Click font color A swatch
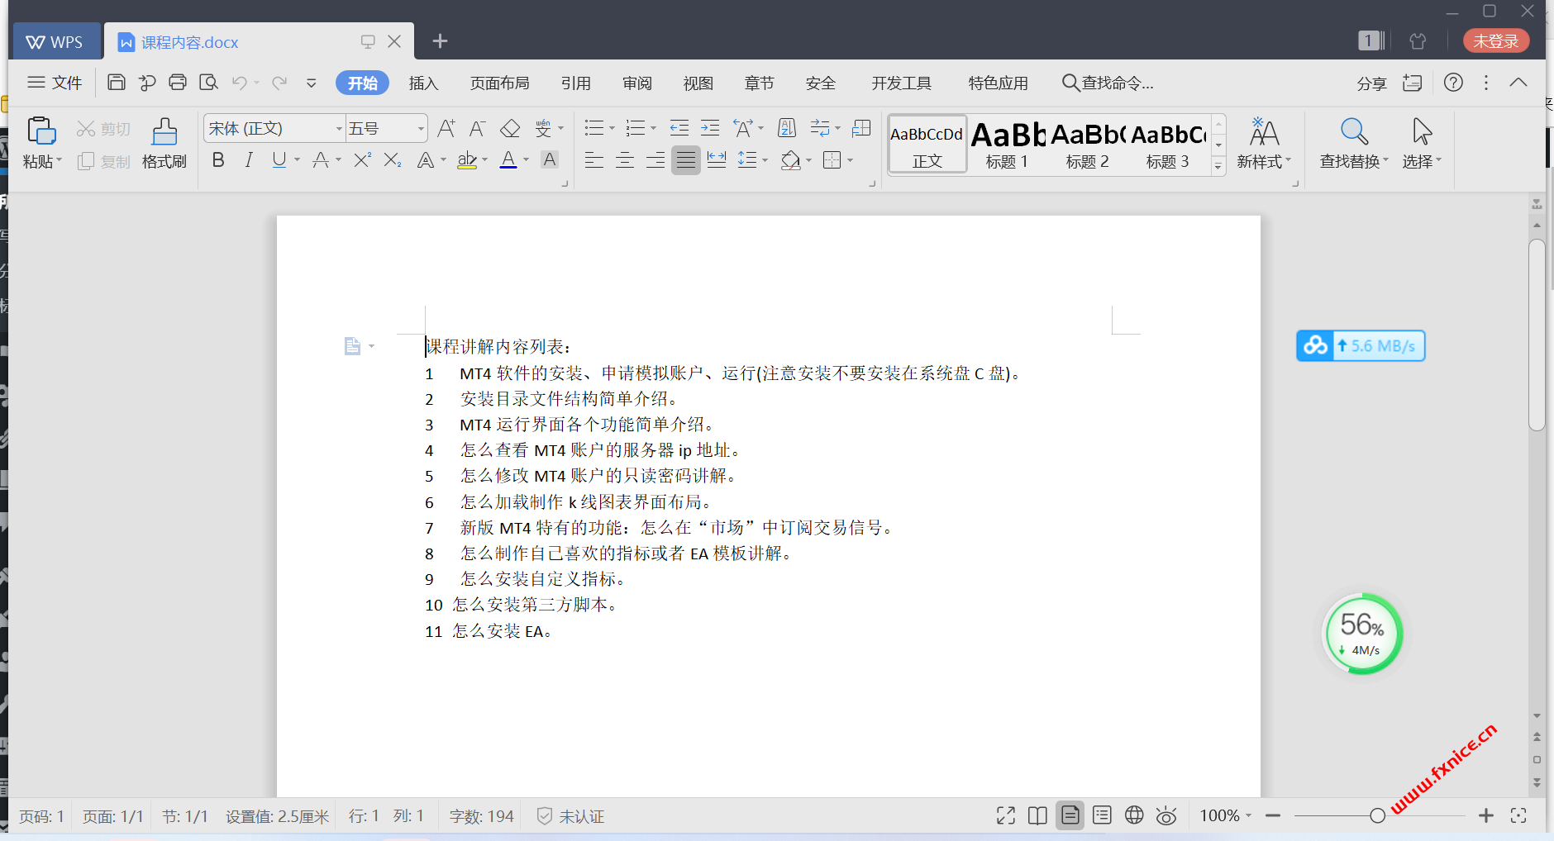 coord(508,160)
